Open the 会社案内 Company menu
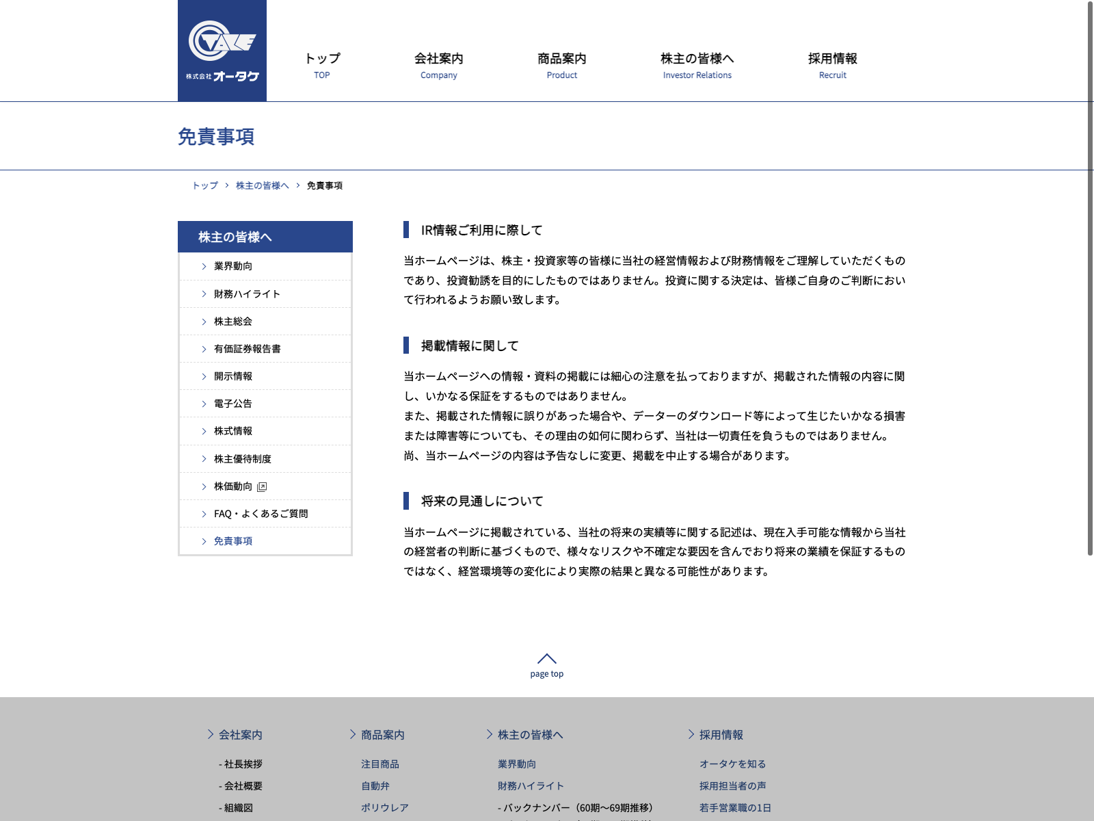The height and width of the screenshot is (821, 1094). (438, 65)
